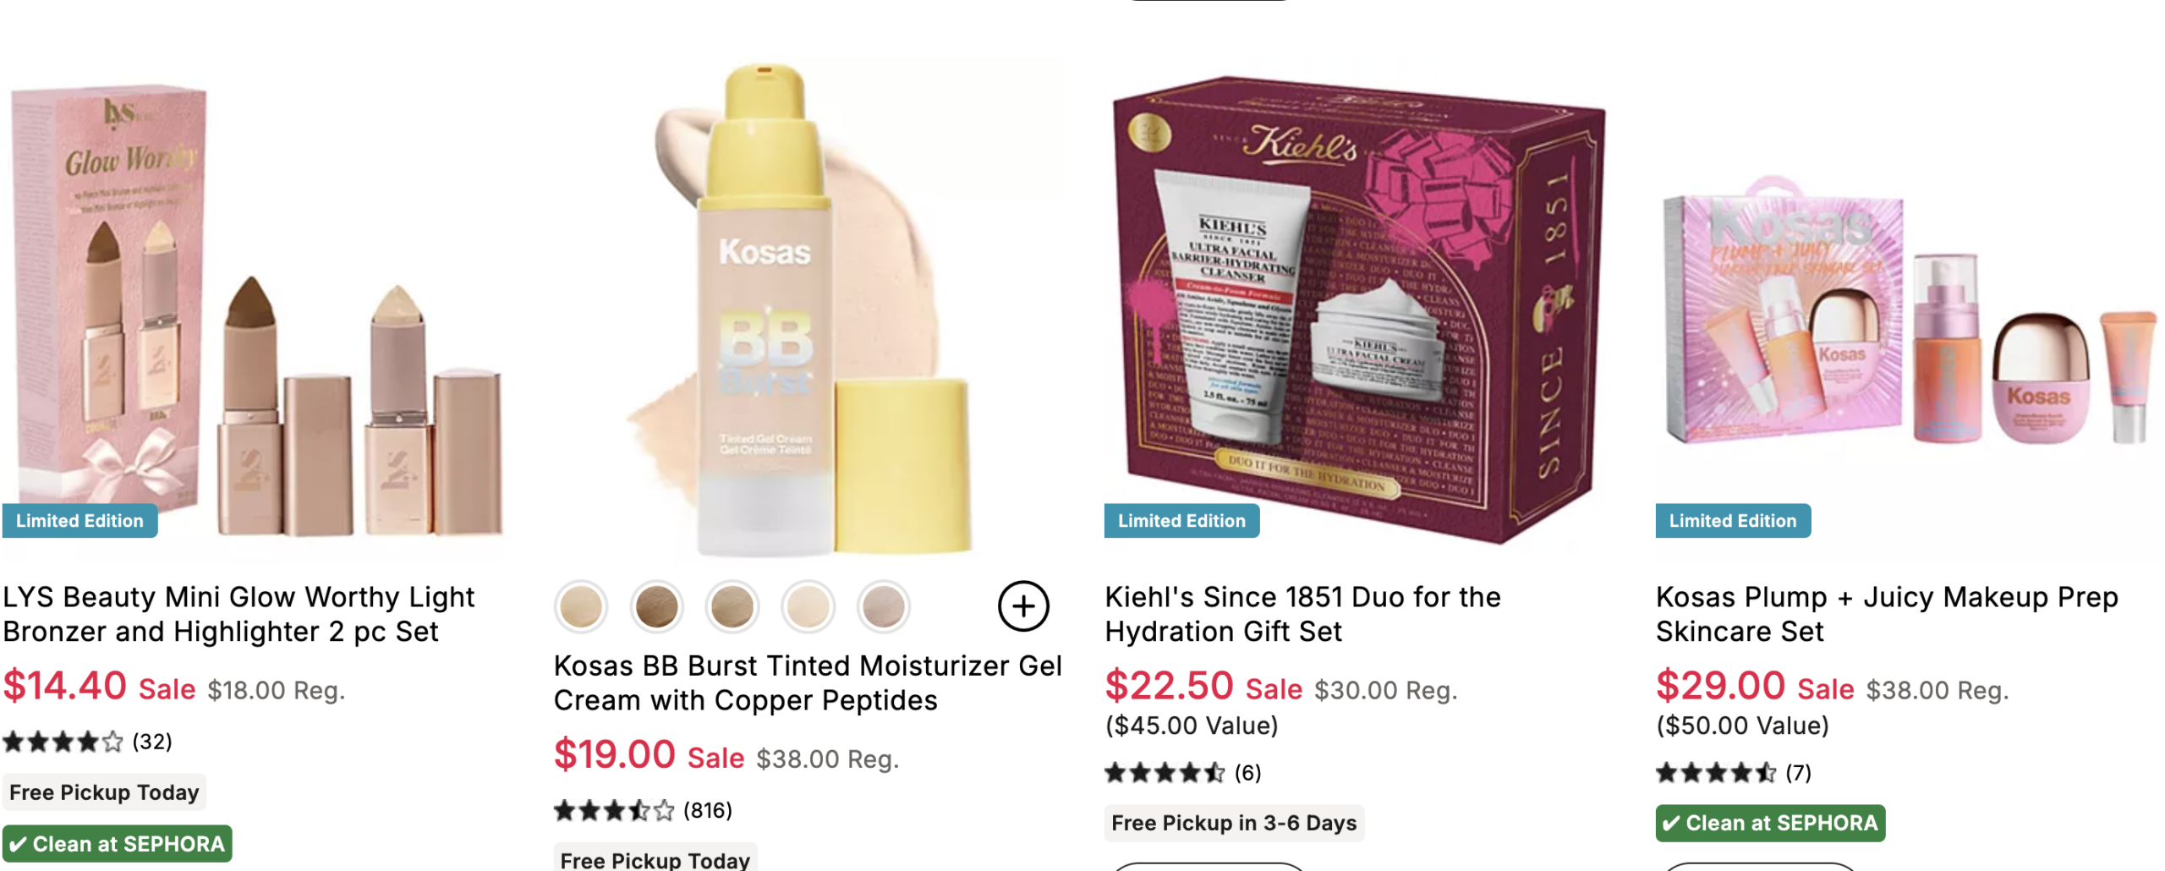2165x871 pixels.
Task: Open Kiehl's Duo for the Hydration Gift Set
Action: 1302,614
